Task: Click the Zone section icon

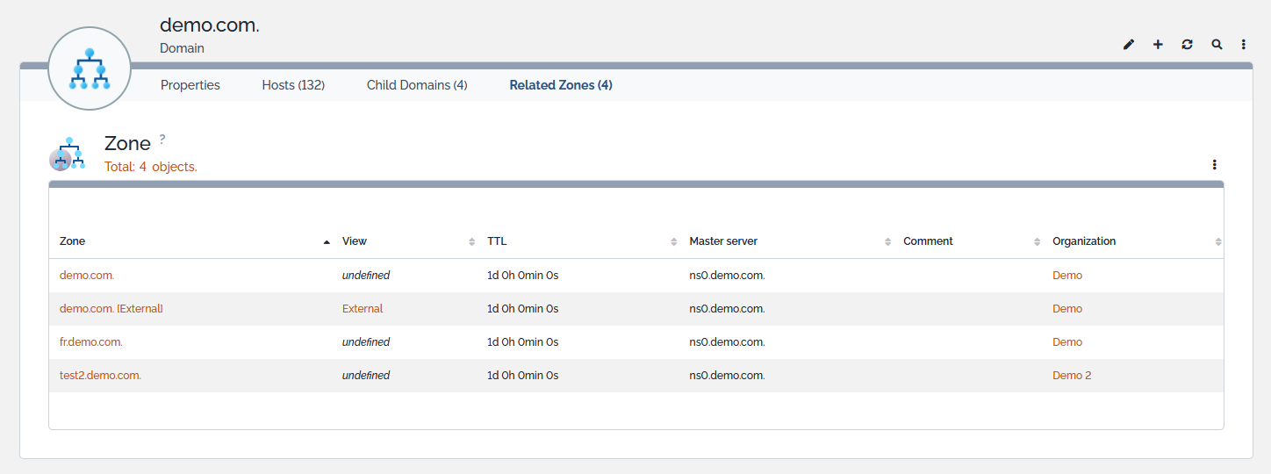Action: (x=67, y=154)
